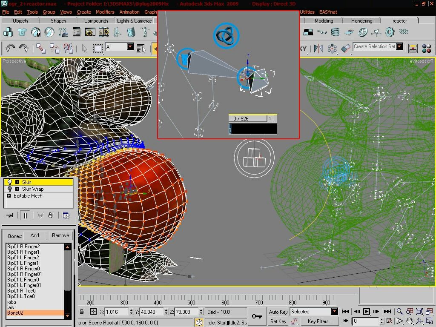Open the Selected key filter dropdown
The height and width of the screenshot is (327, 436).
click(x=335, y=312)
